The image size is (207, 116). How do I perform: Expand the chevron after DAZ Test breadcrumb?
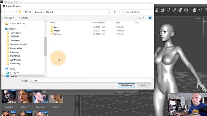tap(55, 12)
